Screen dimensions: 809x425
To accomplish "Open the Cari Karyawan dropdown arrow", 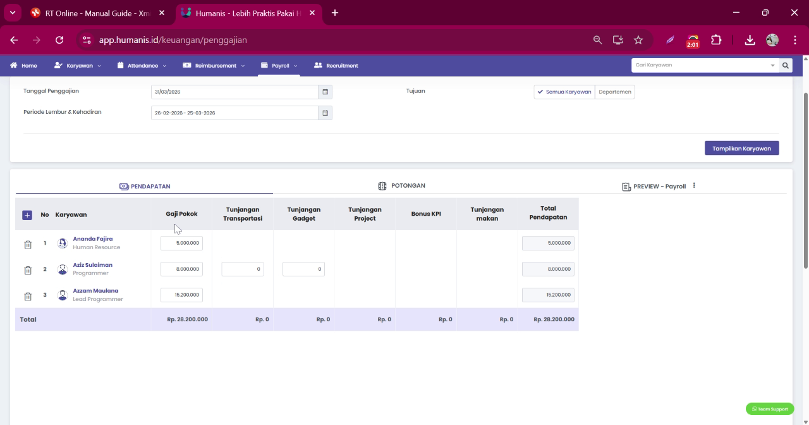I will pos(772,65).
